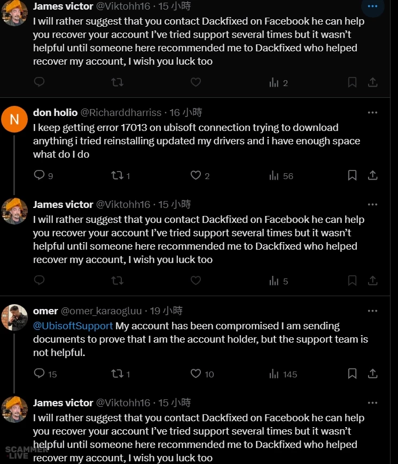Share omer's tweet about compromised account

[x=373, y=374]
